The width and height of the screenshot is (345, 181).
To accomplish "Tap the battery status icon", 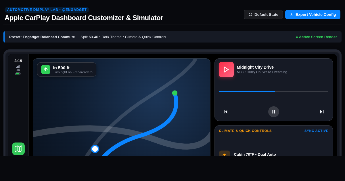I will 18,74.
